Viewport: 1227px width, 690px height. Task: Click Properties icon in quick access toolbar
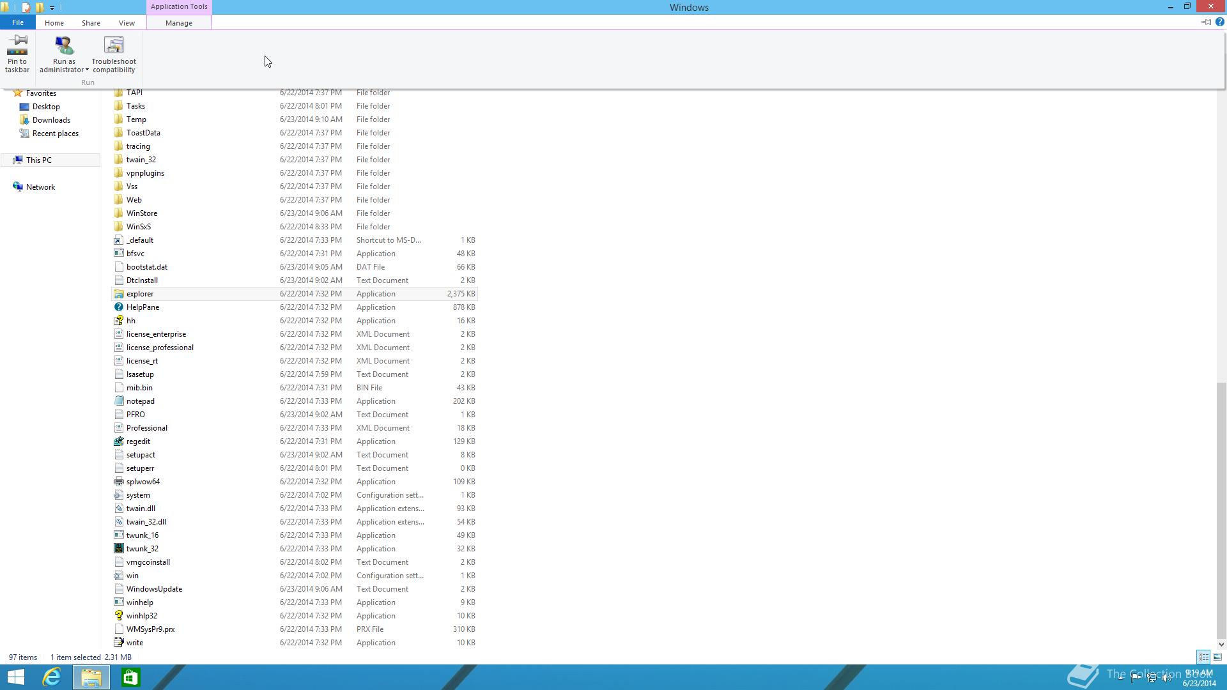pyautogui.click(x=26, y=8)
